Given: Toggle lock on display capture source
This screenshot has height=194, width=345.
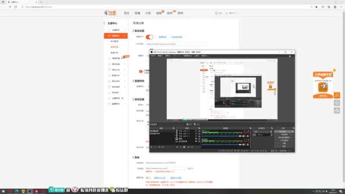Looking at the screenshot, I should pyautogui.click(x=199, y=141).
